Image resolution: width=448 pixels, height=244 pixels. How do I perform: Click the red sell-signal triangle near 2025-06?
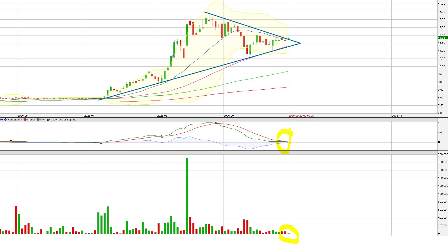click(11, 141)
